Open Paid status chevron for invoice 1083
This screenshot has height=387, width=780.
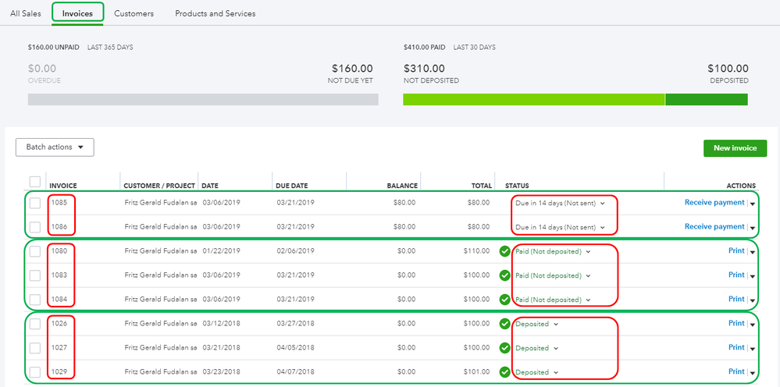[x=588, y=275]
